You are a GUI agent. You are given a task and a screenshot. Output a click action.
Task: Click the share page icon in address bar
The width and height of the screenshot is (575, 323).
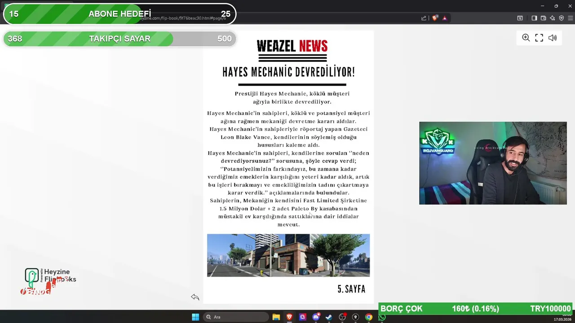pos(424,18)
